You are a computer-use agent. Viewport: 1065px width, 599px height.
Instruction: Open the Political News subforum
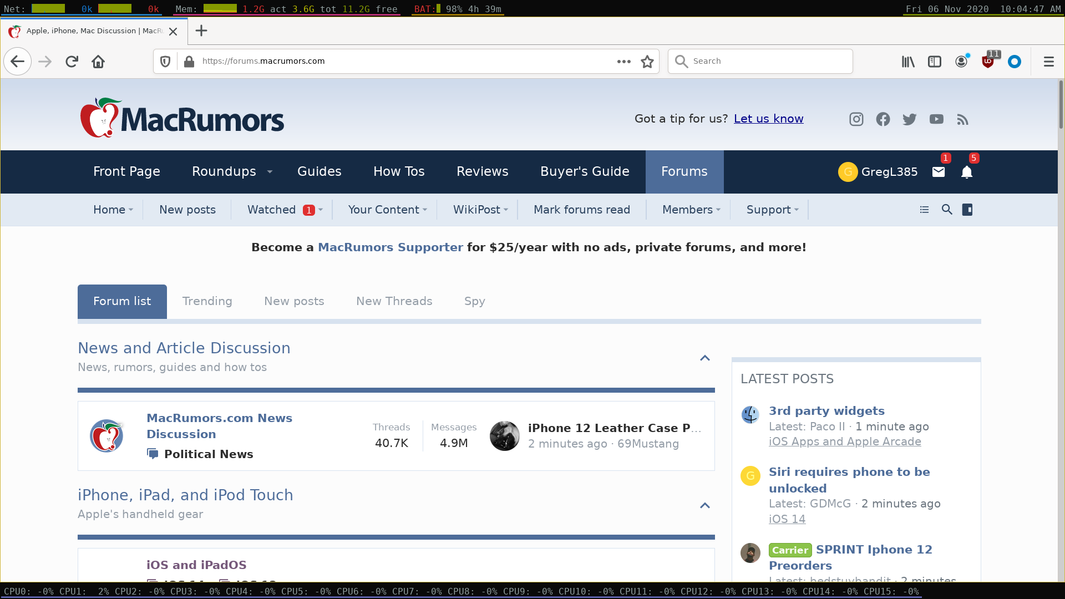coord(209,454)
